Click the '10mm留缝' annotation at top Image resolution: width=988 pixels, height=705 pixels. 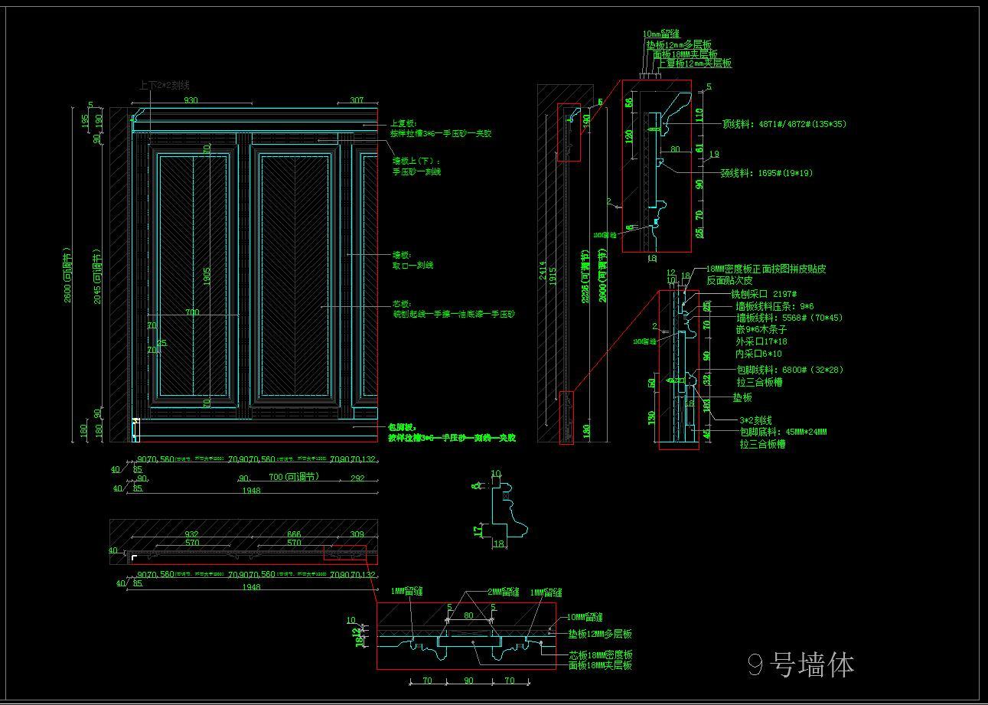pos(661,34)
